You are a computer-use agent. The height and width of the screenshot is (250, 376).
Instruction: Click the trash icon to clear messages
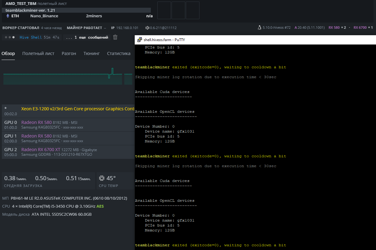[x=115, y=37]
